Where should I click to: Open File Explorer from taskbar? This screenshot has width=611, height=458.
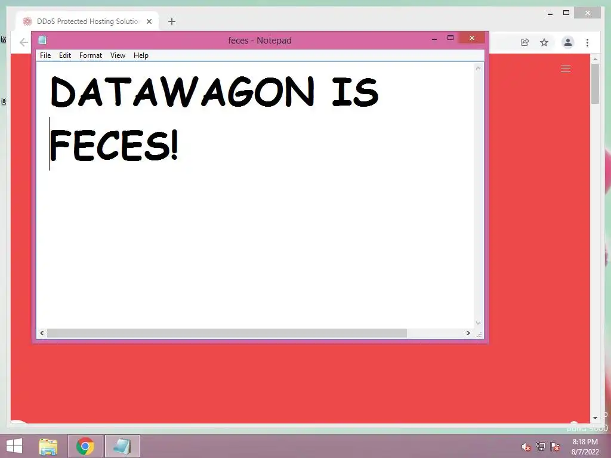click(x=48, y=446)
